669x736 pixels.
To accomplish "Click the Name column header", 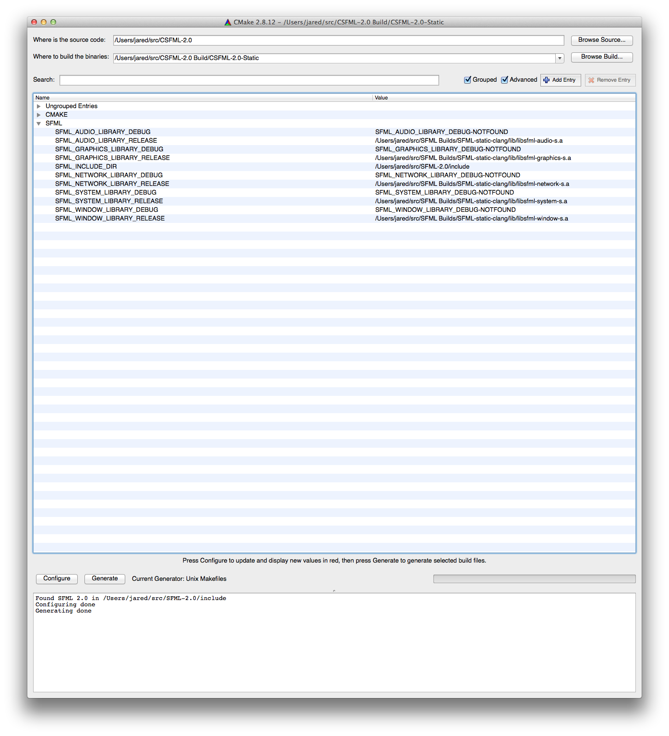I will point(203,98).
